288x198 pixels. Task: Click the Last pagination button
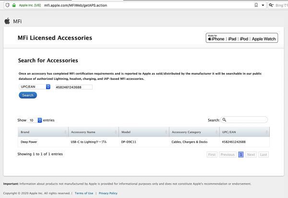(x=264, y=155)
